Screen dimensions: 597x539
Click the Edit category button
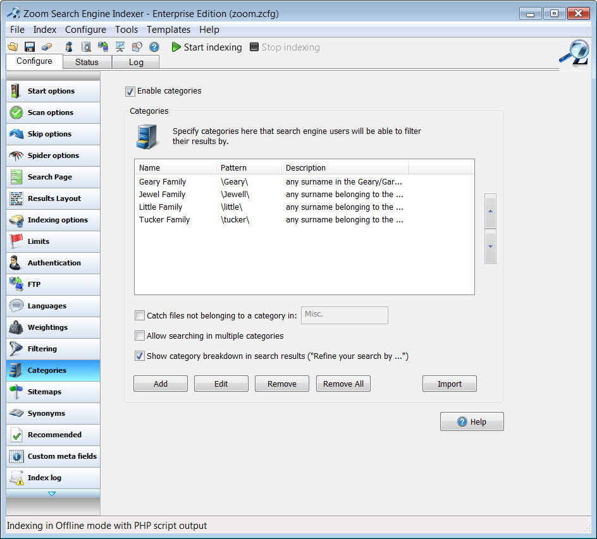221,384
